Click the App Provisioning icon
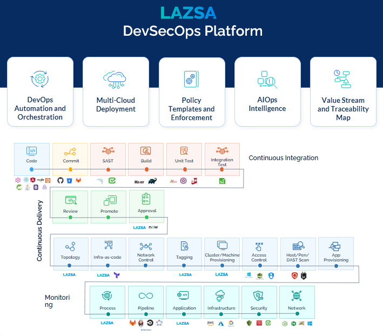Viewport: 383px width, 335px height. [x=334, y=246]
